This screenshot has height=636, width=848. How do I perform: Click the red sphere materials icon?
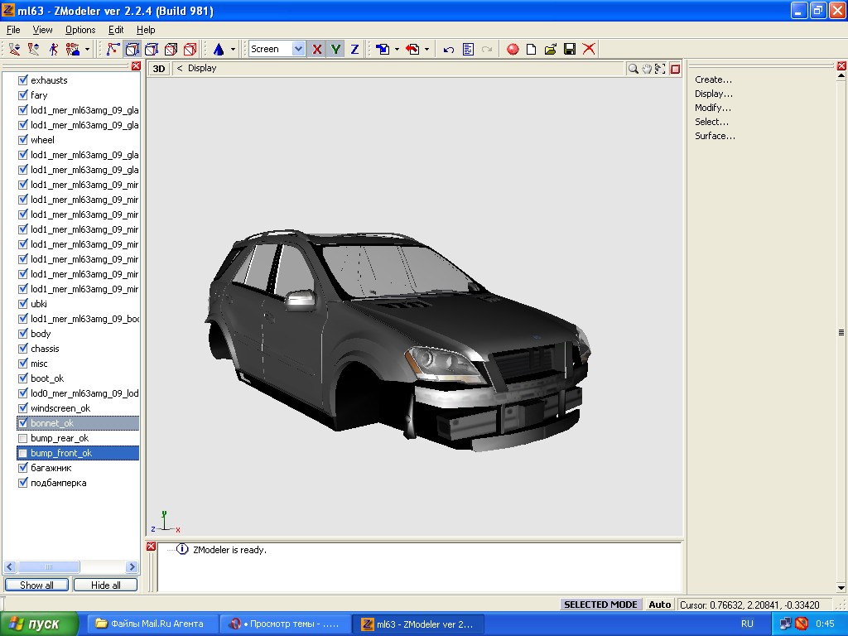pyautogui.click(x=513, y=49)
